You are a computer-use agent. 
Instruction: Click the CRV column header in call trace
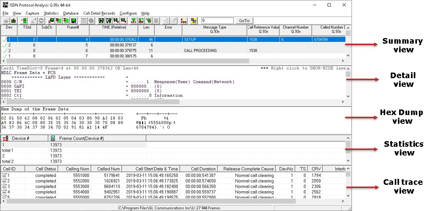[314, 169]
